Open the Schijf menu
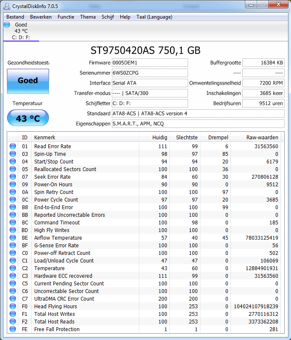Viewport: 291px width, 340px height. (108, 17)
